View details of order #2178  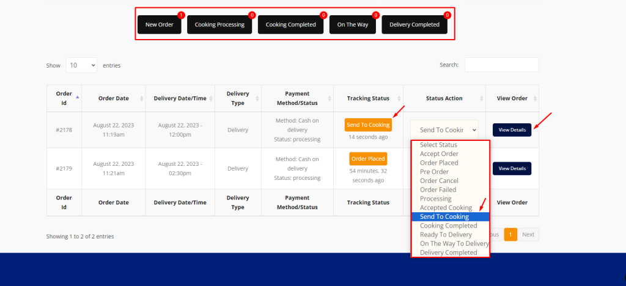[x=512, y=130]
